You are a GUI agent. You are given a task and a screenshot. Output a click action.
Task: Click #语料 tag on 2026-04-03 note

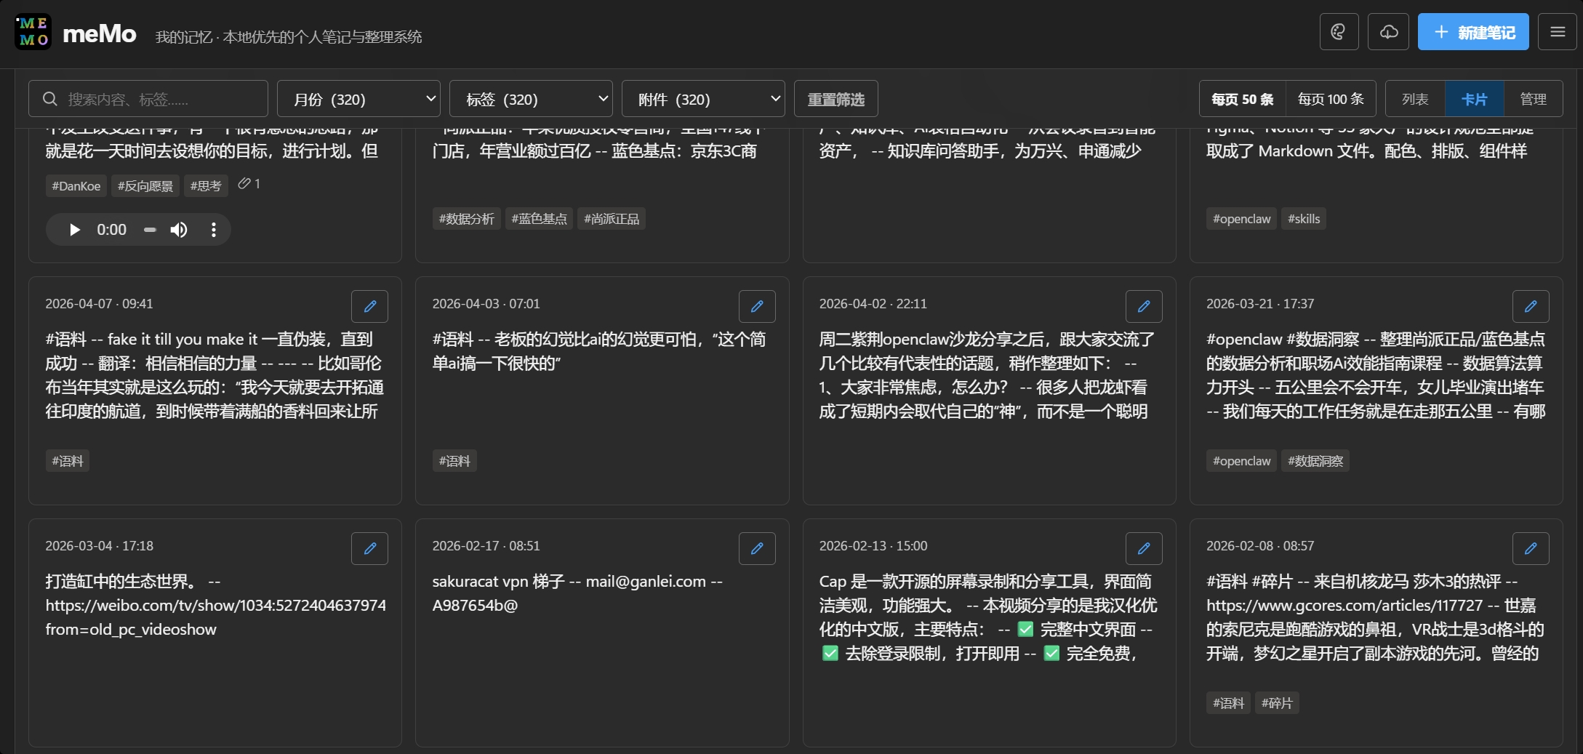[x=454, y=461]
